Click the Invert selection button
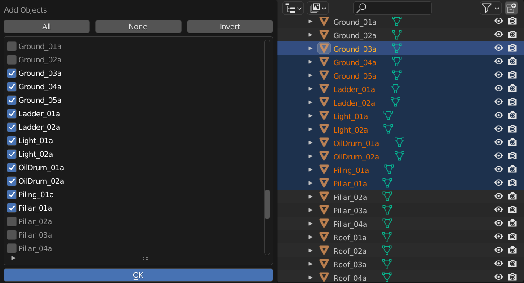This screenshot has height=283, width=524. (230, 27)
